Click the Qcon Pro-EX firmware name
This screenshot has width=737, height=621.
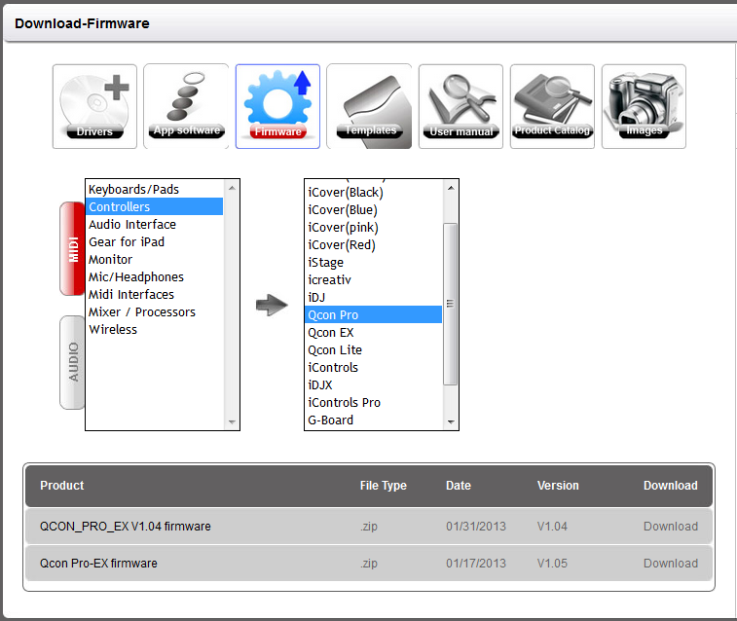pos(98,564)
